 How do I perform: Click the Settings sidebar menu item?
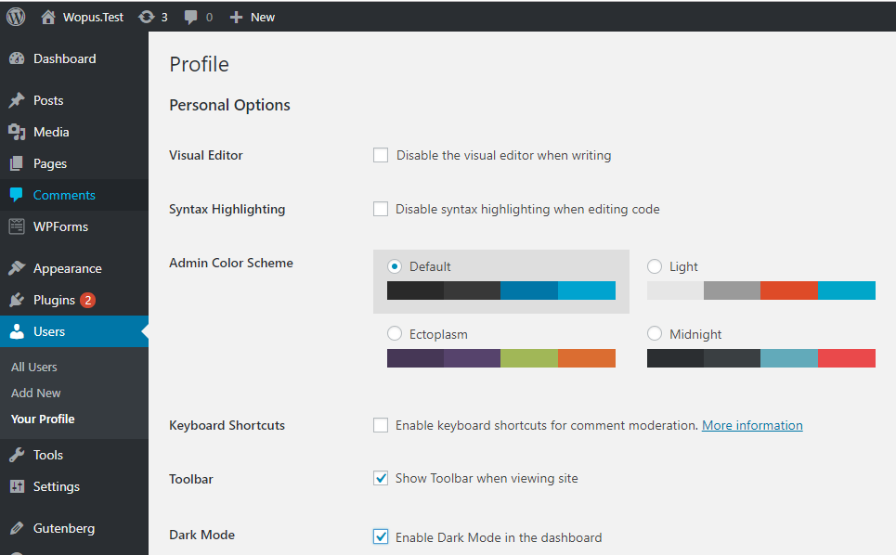point(56,486)
